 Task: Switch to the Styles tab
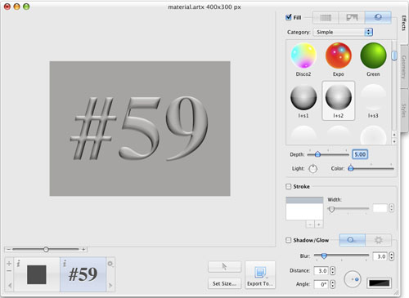[x=404, y=110]
